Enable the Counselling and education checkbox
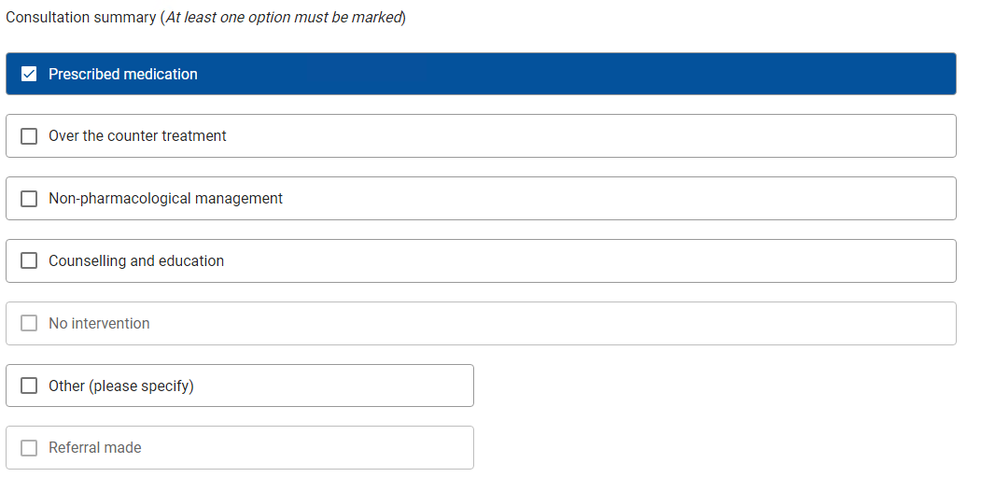This screenshot has width=981, height=491. coord(29,260)
